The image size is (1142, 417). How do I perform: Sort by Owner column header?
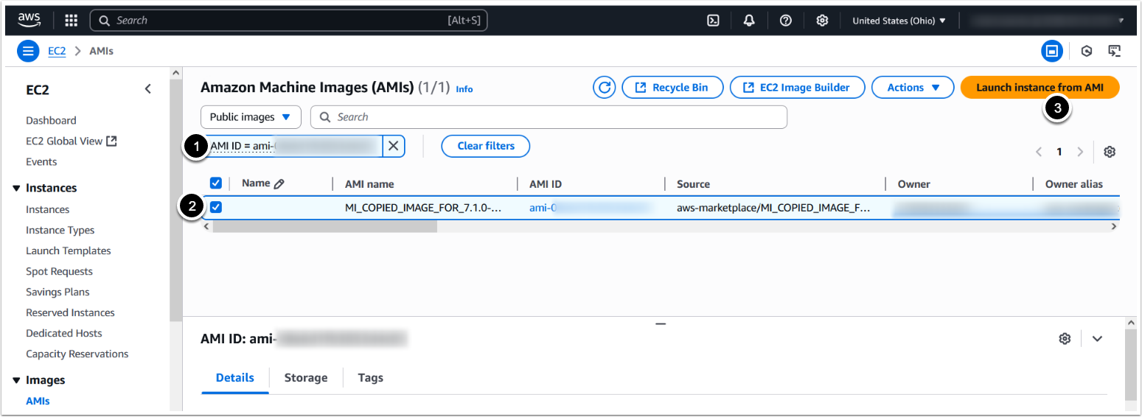pos(914,184)
